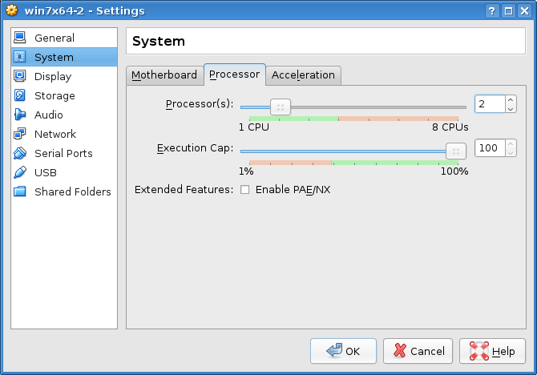
Task: Open the Network adapter icon section
Action: [20, 134]
